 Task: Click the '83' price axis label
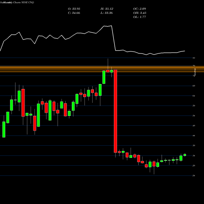194,58
